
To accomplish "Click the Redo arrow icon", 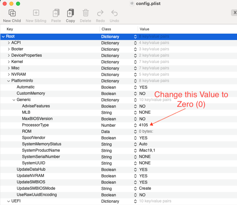I will 100,13.
